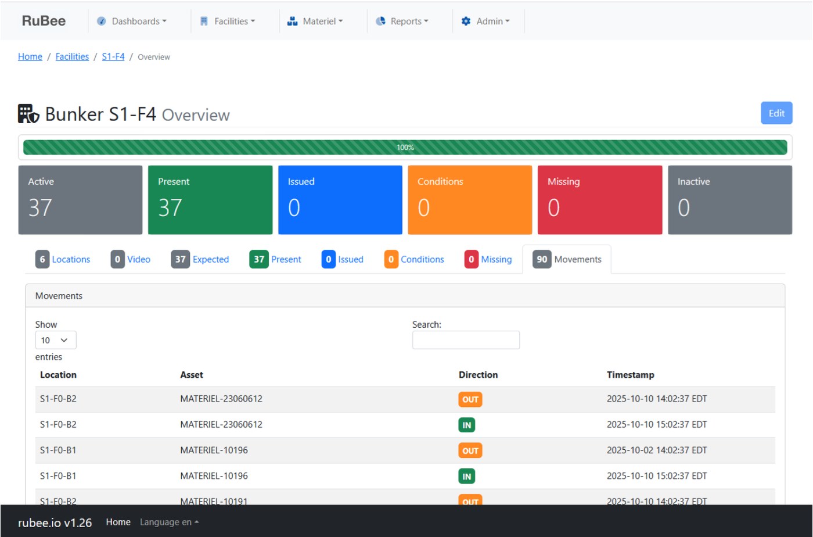The image size is (813, 537).
Task: Open the S1-F4 breadcrumb link
Action: (113, 56)
